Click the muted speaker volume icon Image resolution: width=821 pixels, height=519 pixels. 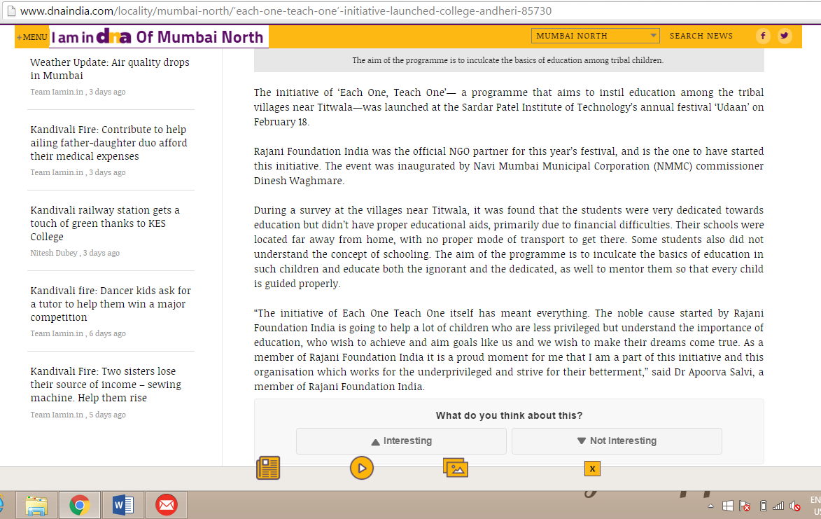795,506
